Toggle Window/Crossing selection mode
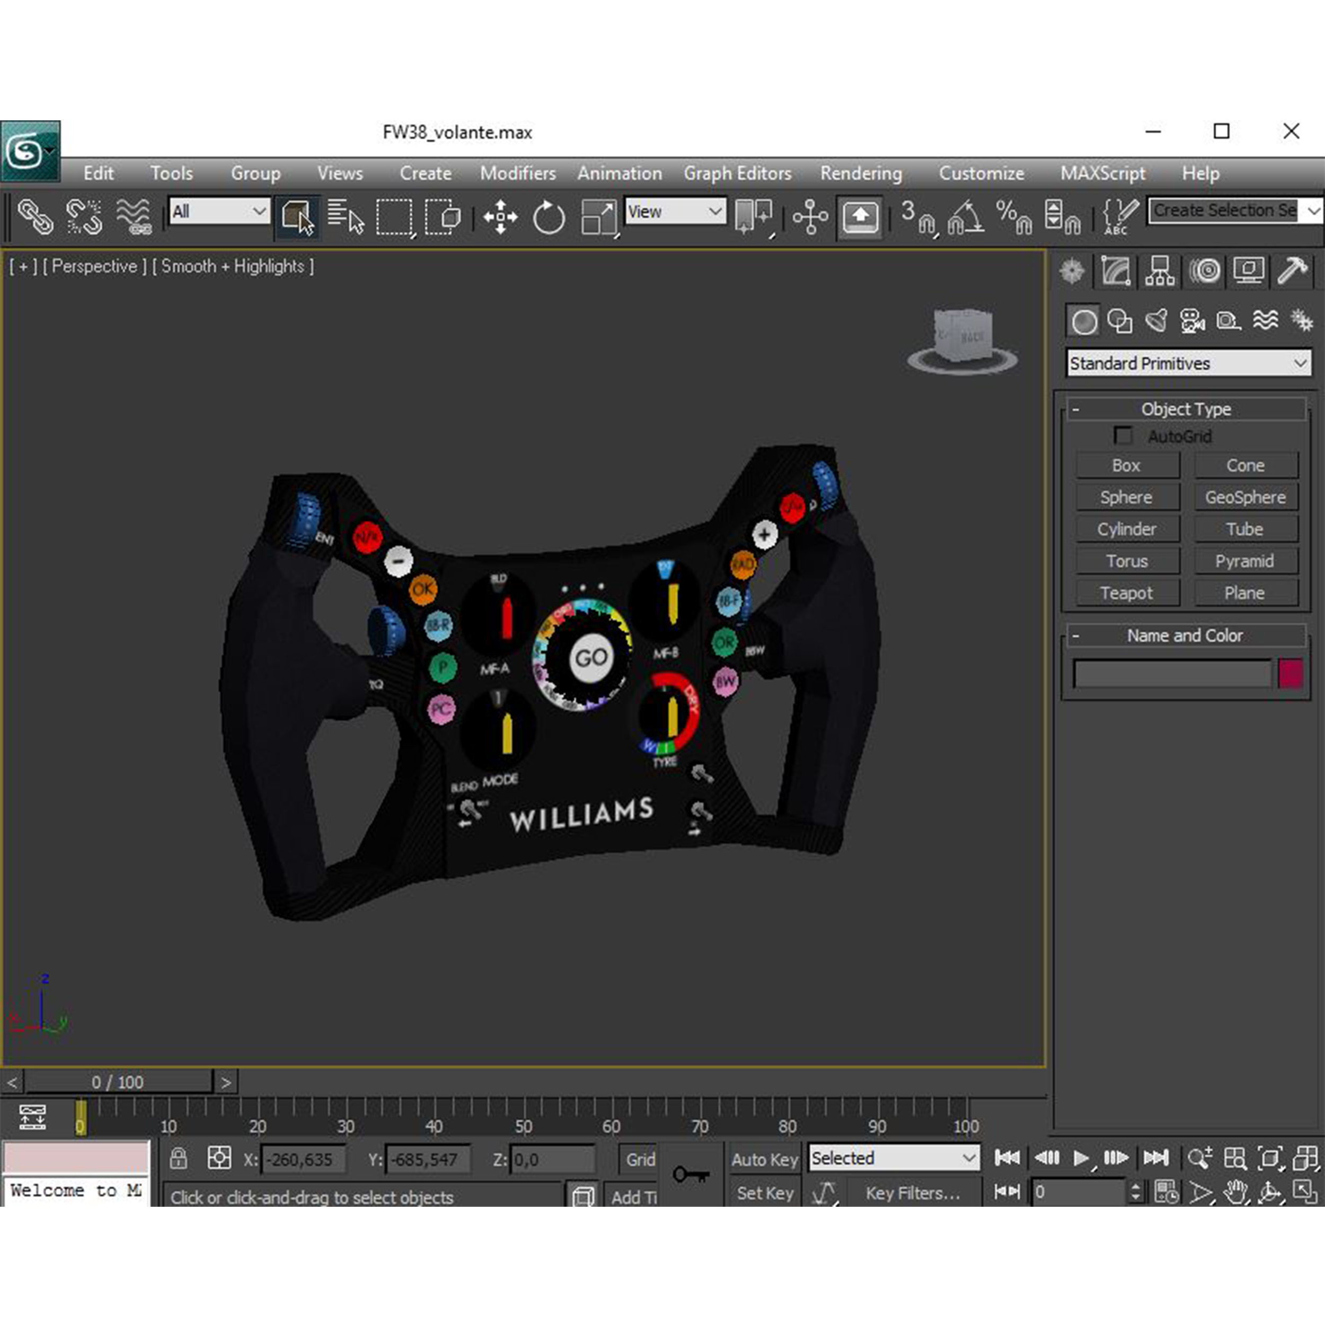The image size is (1325, 1325). (443, 217)
